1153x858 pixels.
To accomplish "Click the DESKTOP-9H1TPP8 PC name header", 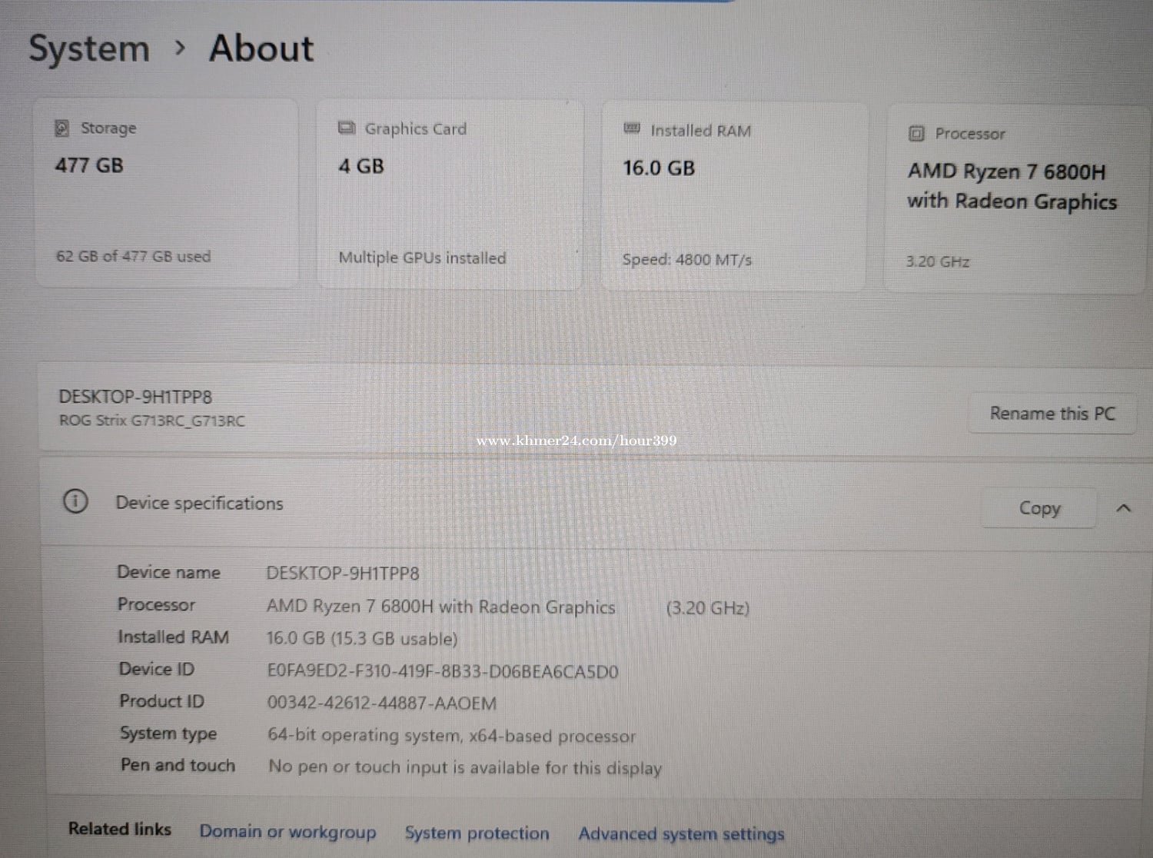I will tap(135, 397).
